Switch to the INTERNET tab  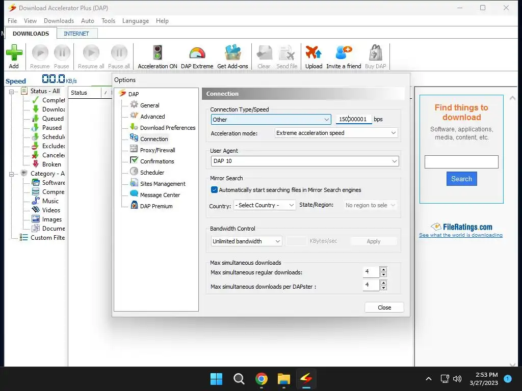pyautogui.click(x=76, y=34)
